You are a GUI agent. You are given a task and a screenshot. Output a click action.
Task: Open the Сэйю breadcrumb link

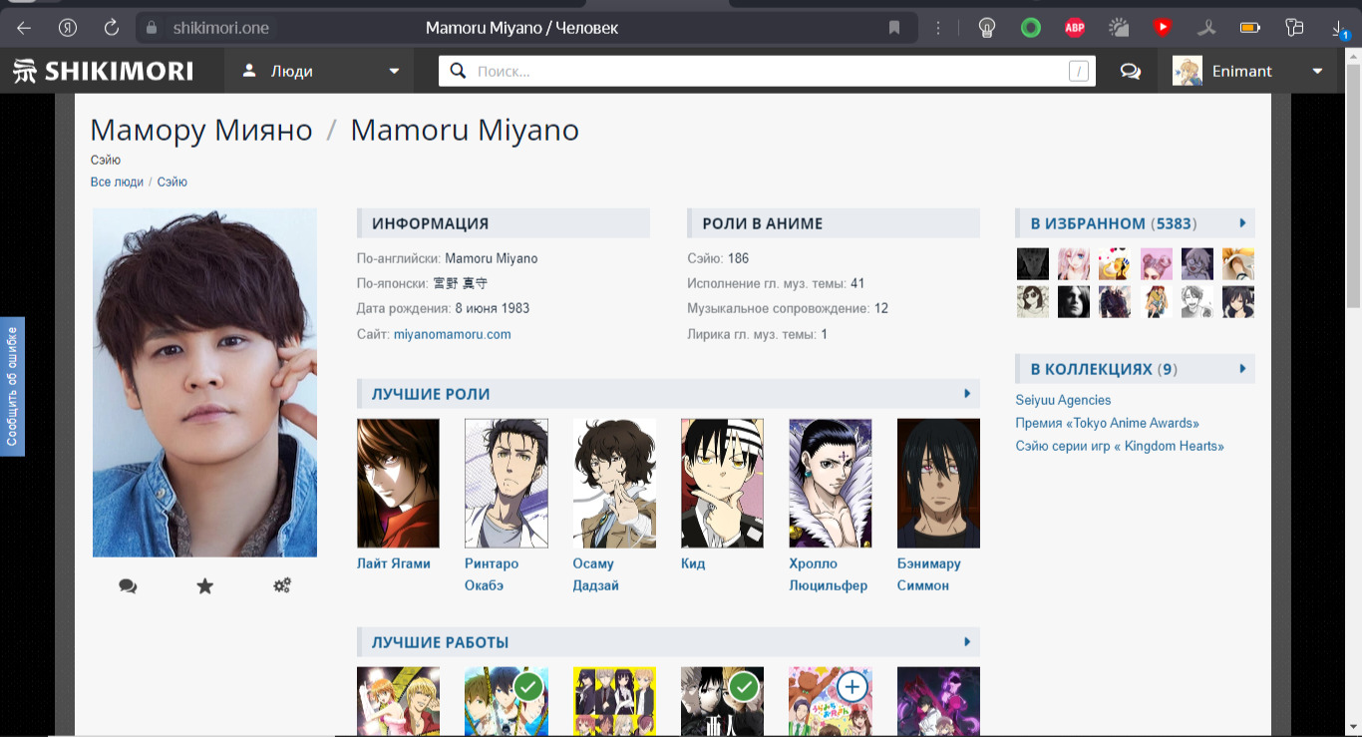pyautogui.click(x=171, y=183)
